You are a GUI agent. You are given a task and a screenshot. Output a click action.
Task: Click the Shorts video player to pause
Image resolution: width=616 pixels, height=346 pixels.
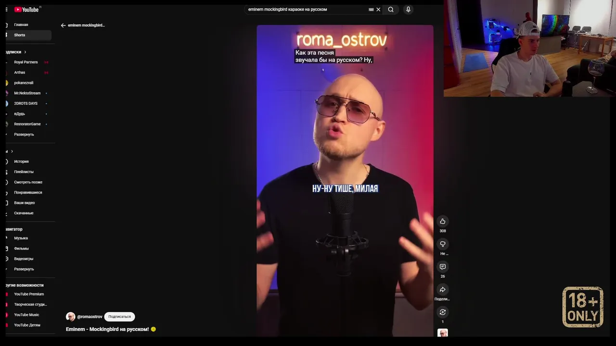tap(345, 181)
